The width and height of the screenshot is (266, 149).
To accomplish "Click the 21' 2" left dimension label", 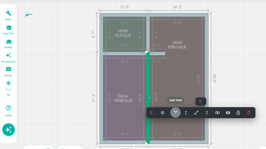I will point(94,98).
